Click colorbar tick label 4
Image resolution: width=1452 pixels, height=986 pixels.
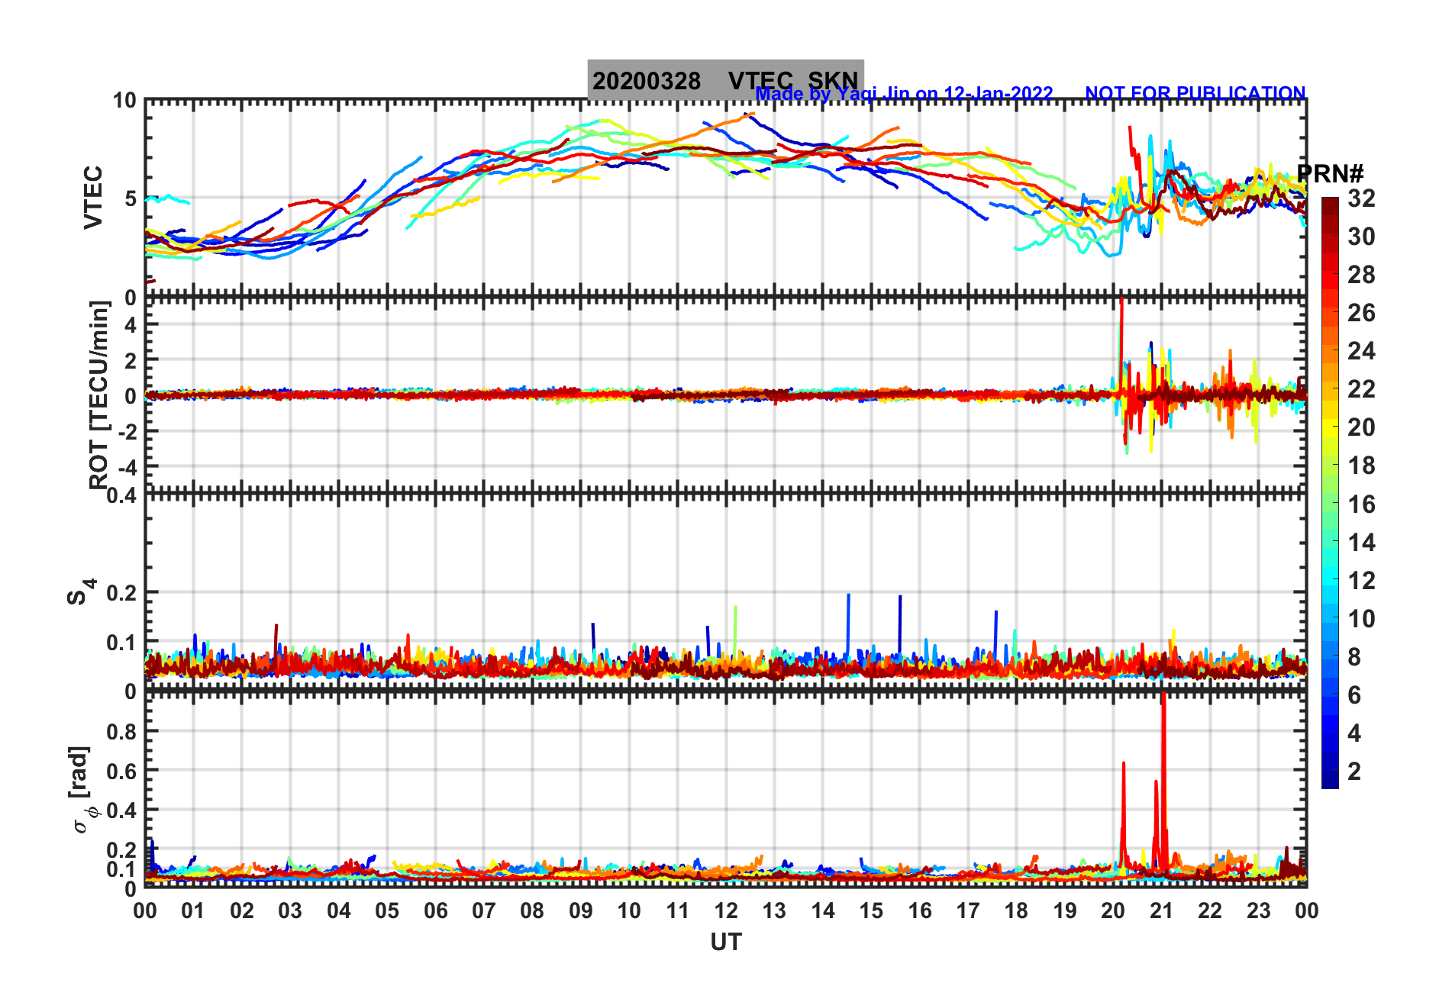pyautogui.click(x=1354, y=733)
